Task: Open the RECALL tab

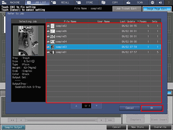Action: 62,2
